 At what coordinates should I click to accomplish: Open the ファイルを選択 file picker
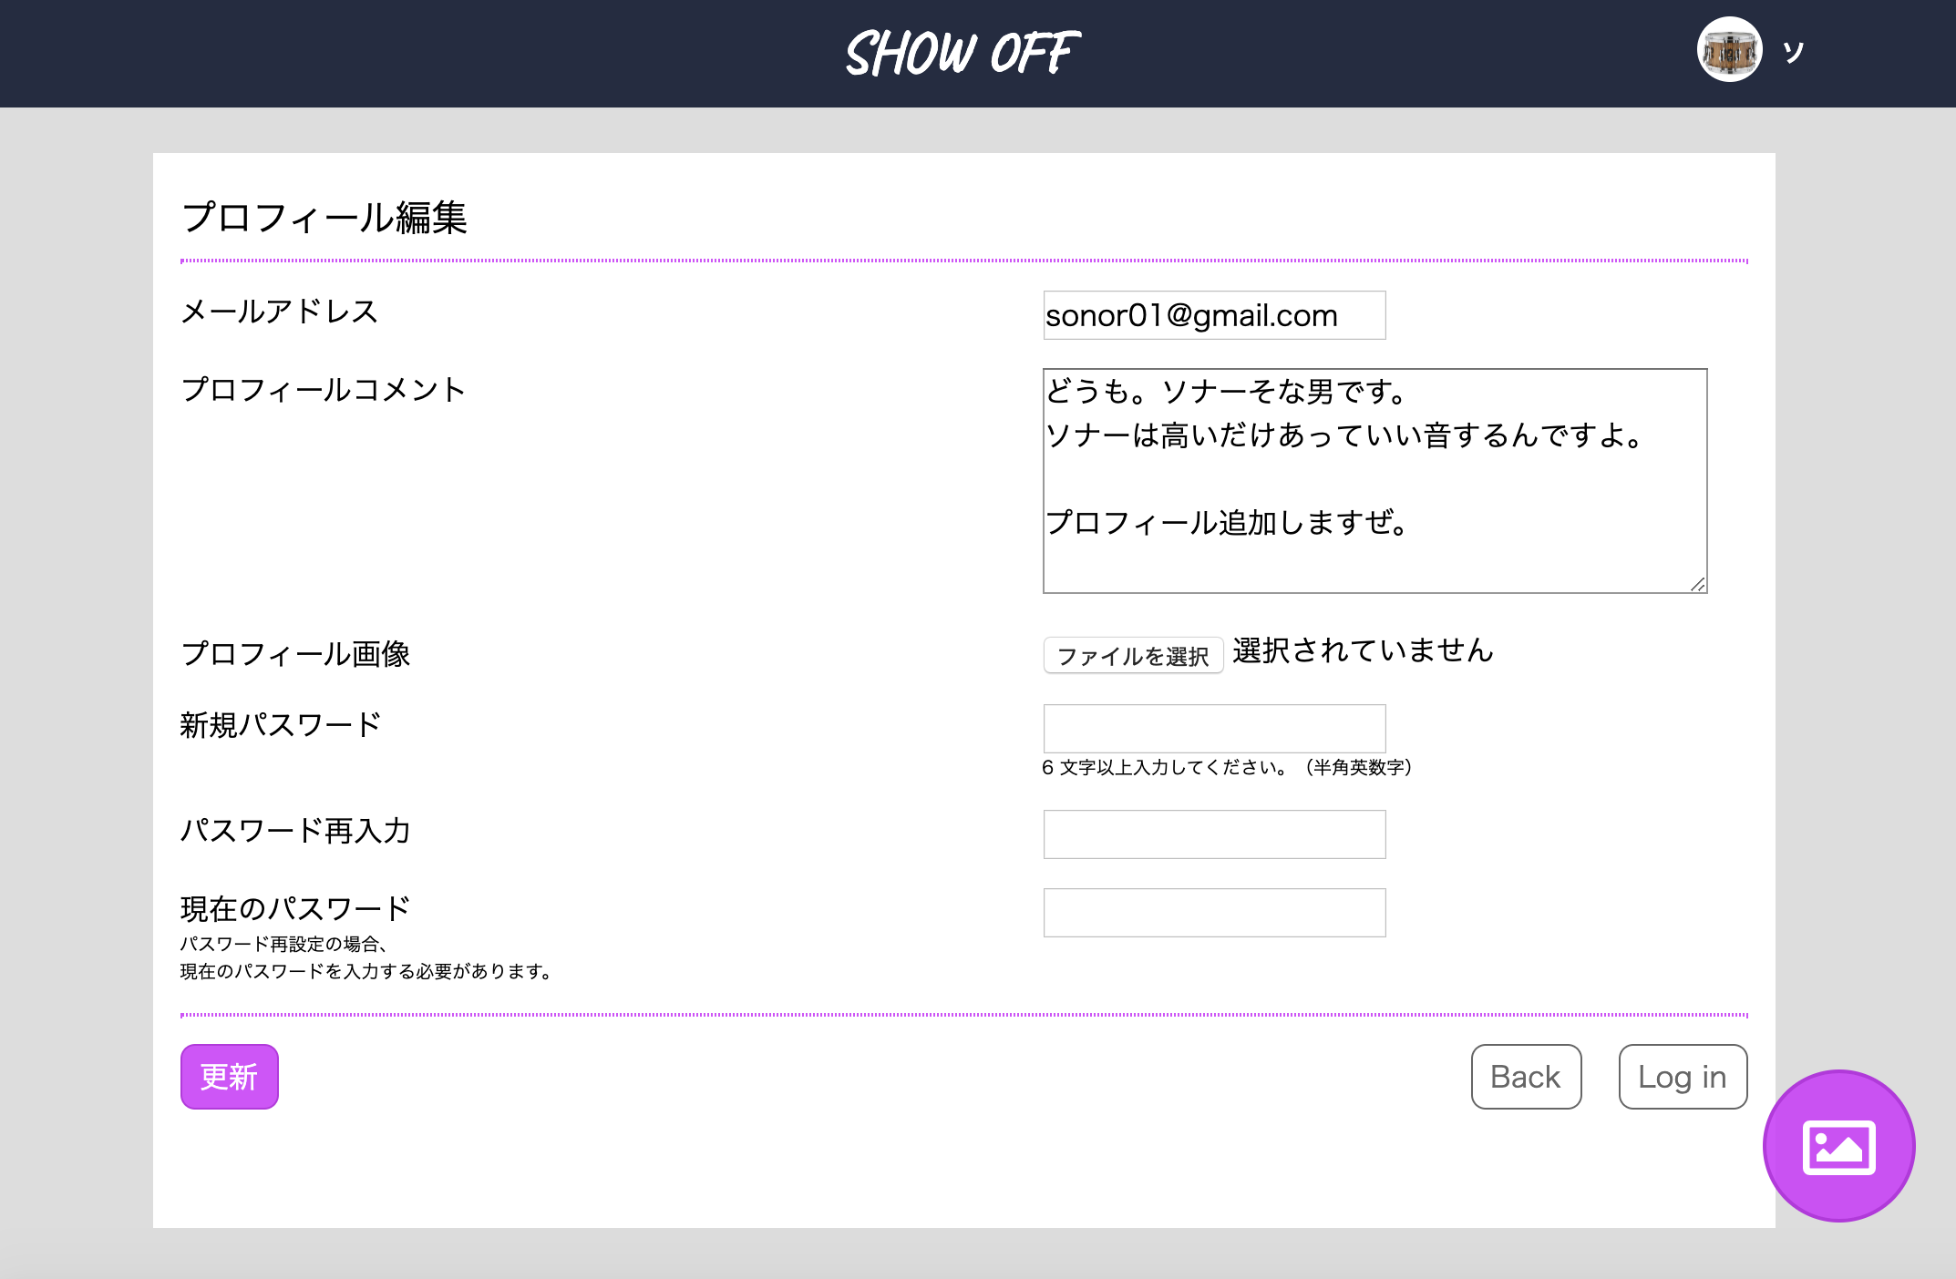1133,655
